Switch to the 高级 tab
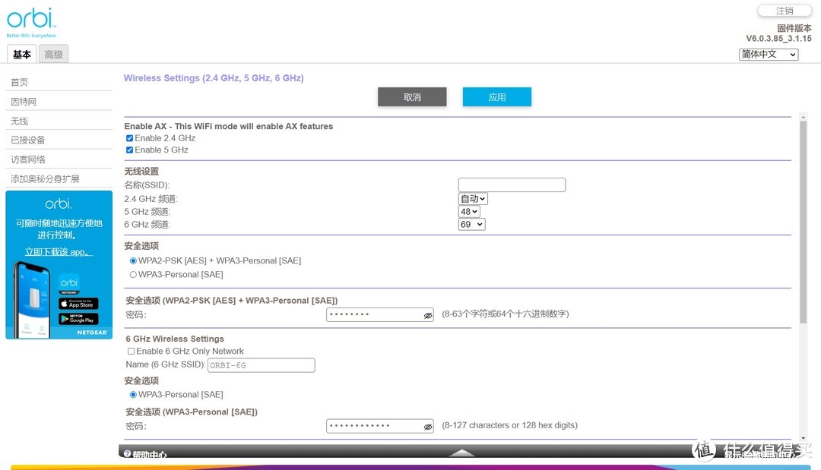 (53, 54)
